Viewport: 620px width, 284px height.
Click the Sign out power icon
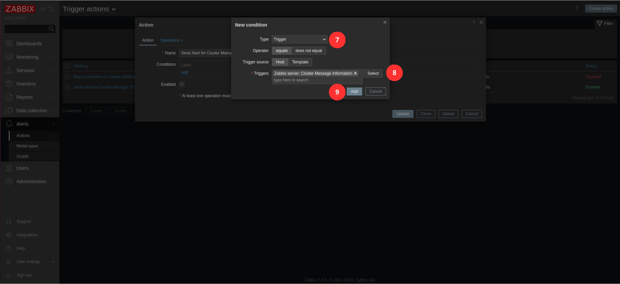9,275
